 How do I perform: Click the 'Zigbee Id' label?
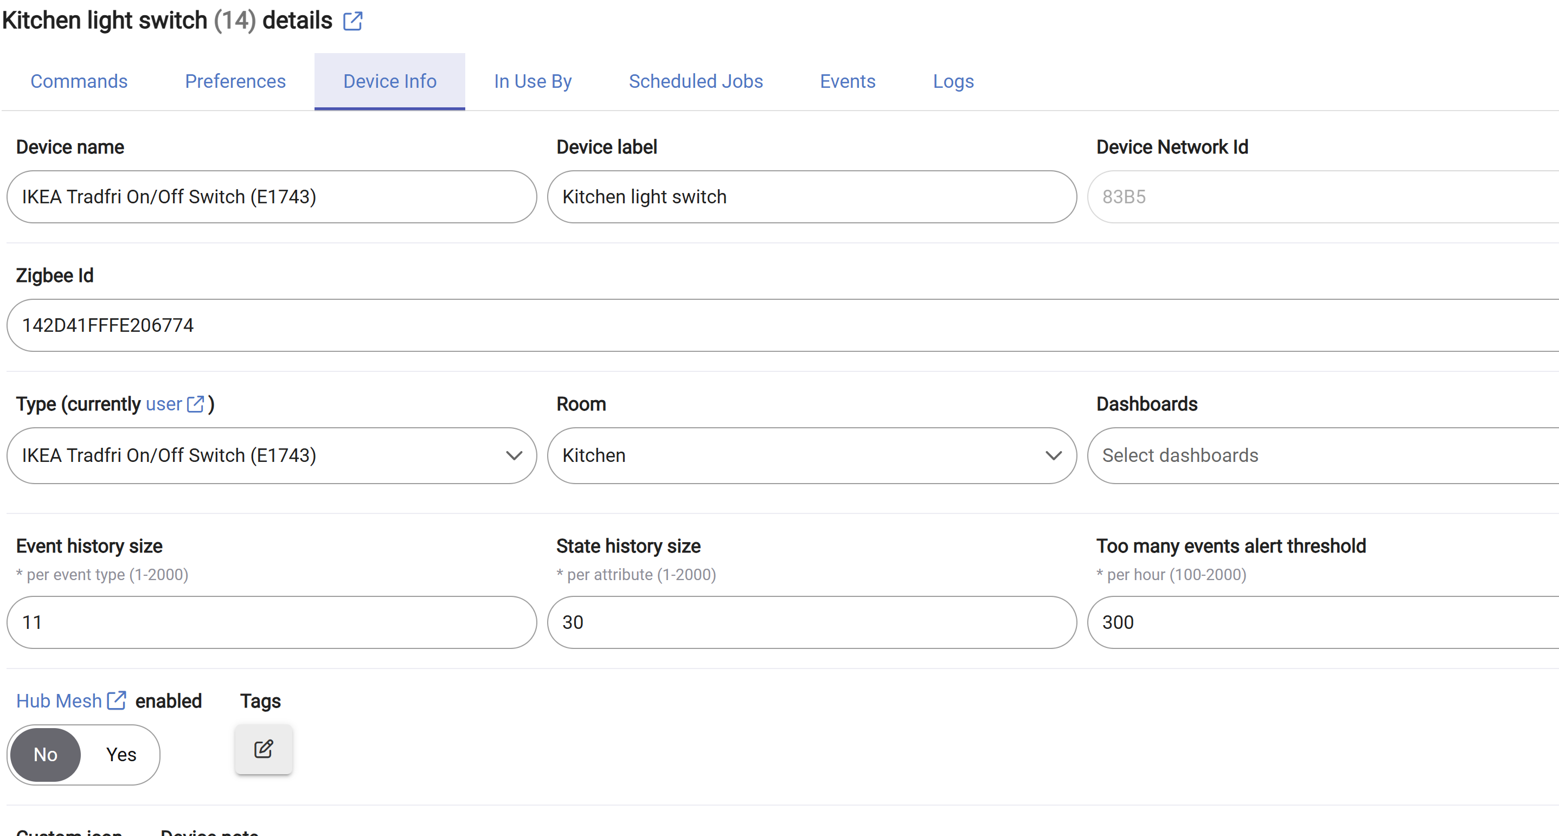tap(54, 276)
